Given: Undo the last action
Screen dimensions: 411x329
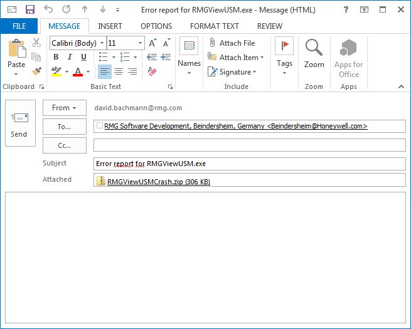Looking at the screenshot, I should click(x=48, y=9).
